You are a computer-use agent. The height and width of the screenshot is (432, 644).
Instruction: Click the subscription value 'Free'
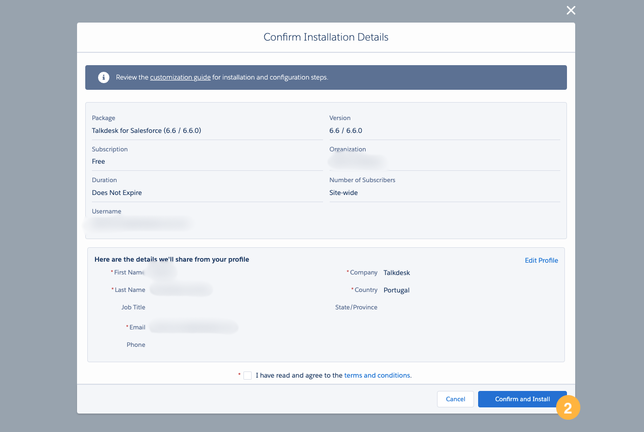(x=98, y=162)
